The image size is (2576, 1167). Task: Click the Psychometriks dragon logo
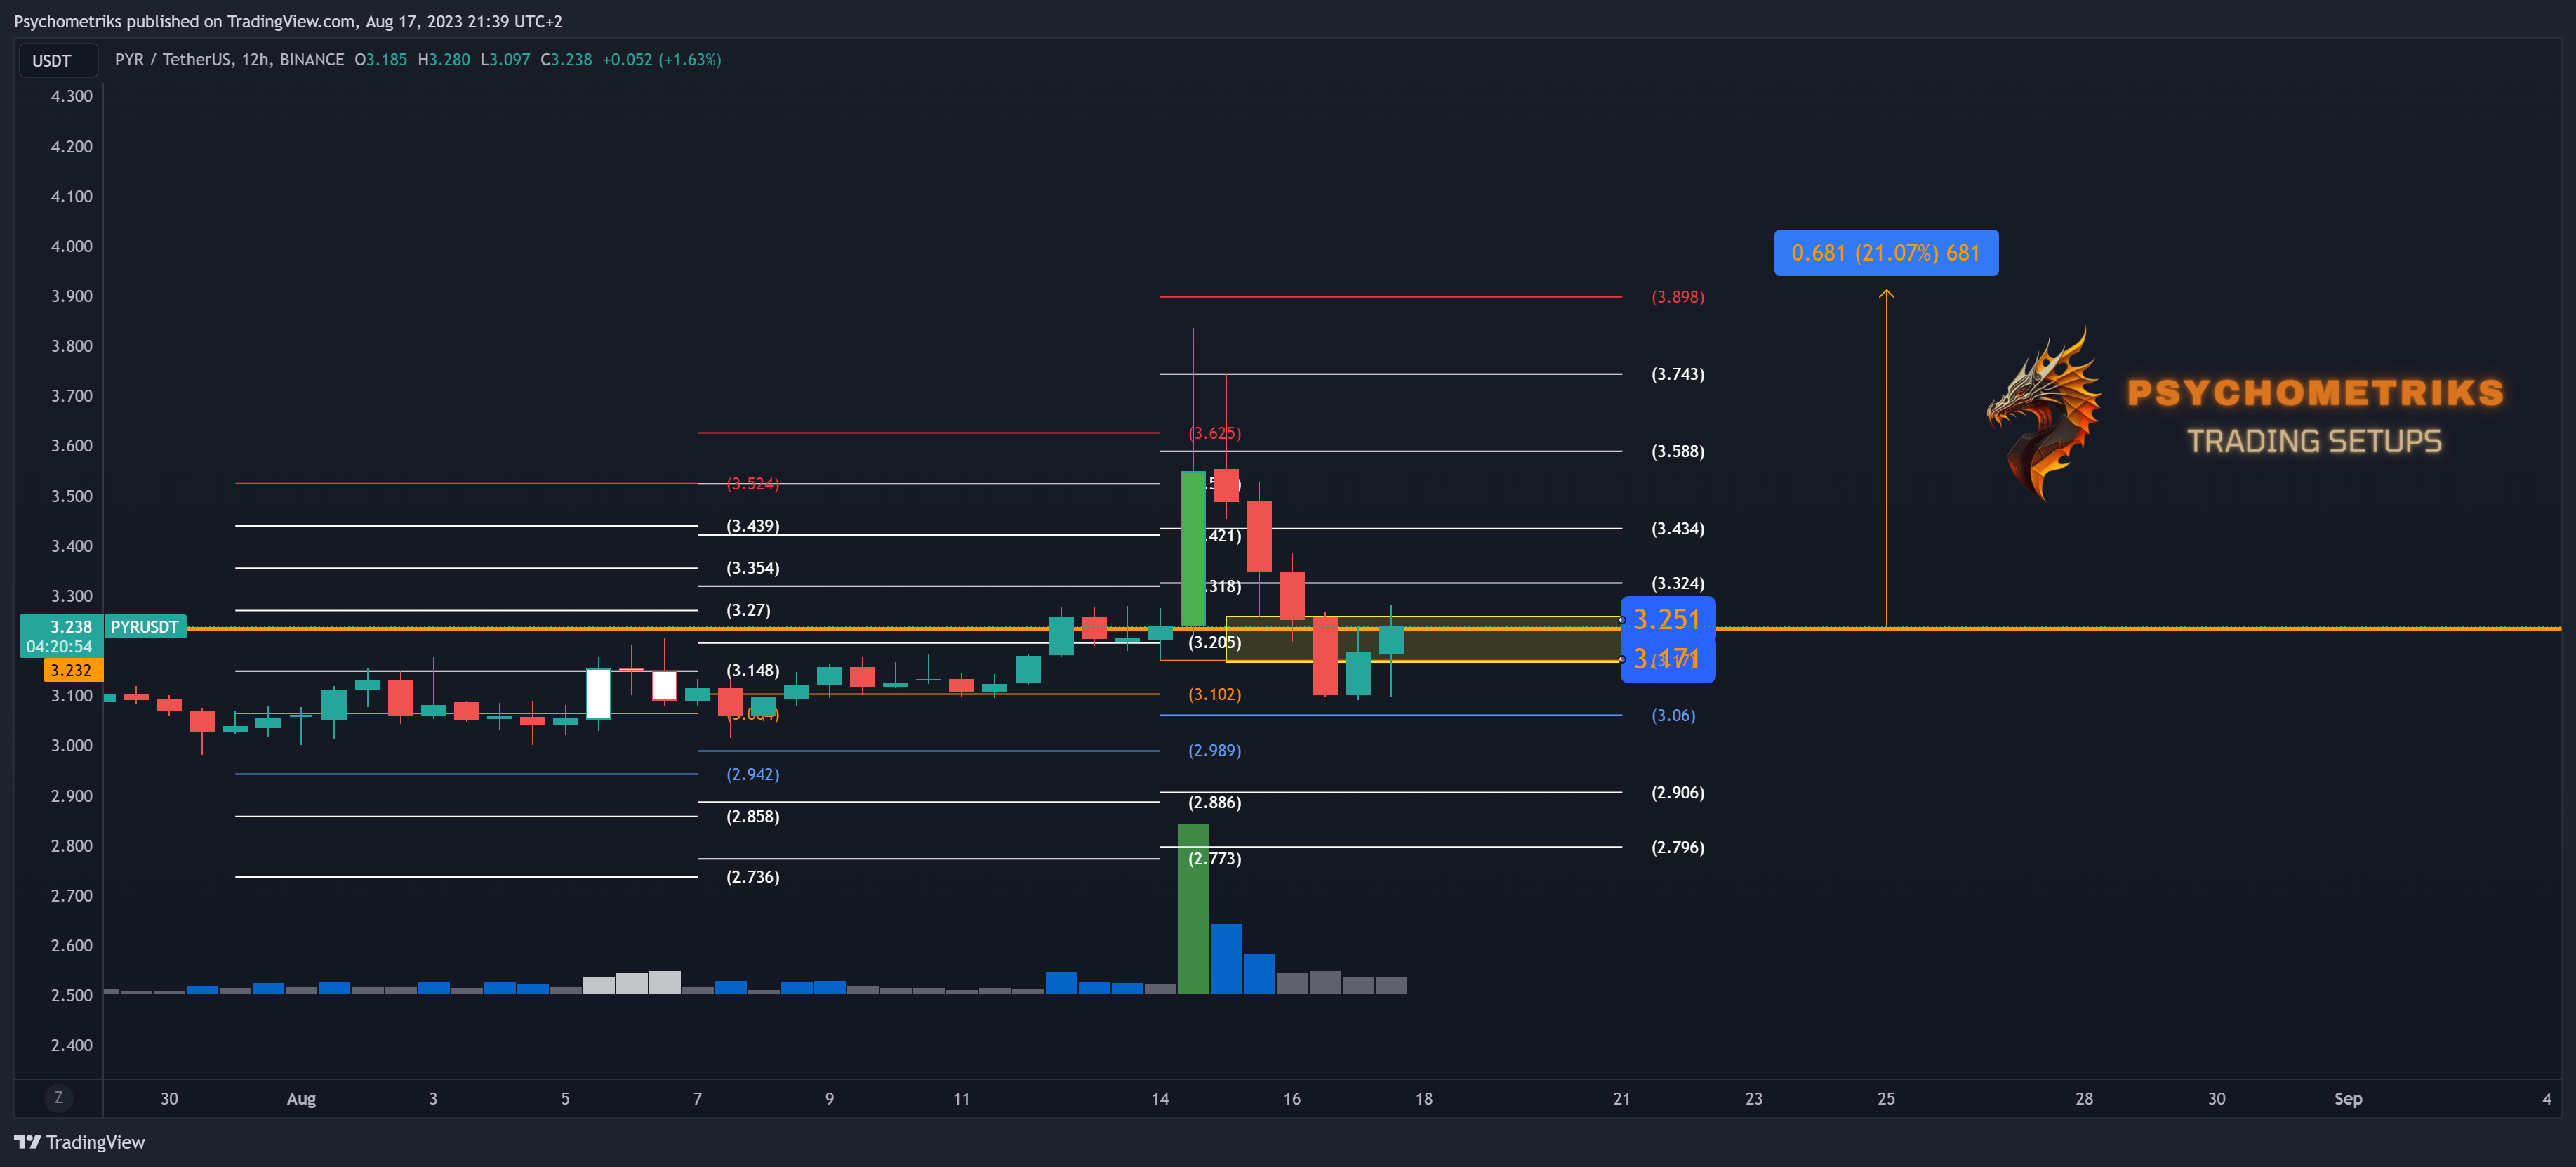(x=2044, y=413)
